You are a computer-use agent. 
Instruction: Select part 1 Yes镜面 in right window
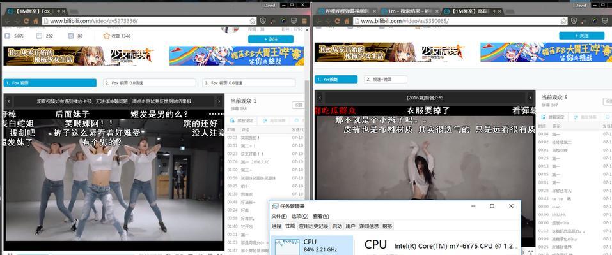point(336,80)
